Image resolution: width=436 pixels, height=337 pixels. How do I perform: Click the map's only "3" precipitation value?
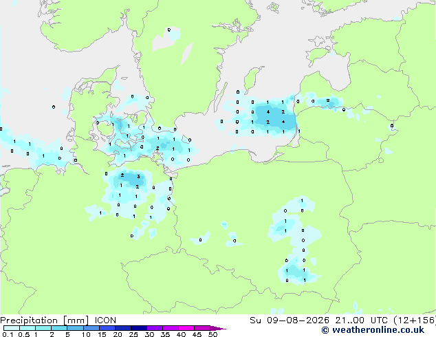(138, 177)
